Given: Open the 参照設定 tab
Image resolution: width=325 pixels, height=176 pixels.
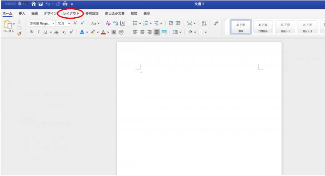Looking at the screenshot, I should pos(92,13).
